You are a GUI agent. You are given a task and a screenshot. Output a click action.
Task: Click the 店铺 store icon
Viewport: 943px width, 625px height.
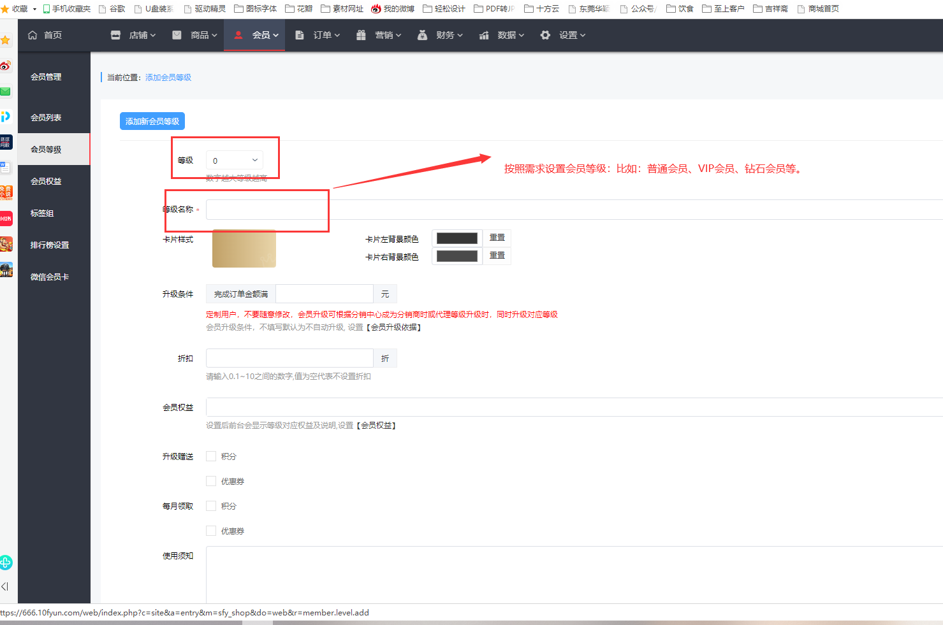[x=115, y=35]
